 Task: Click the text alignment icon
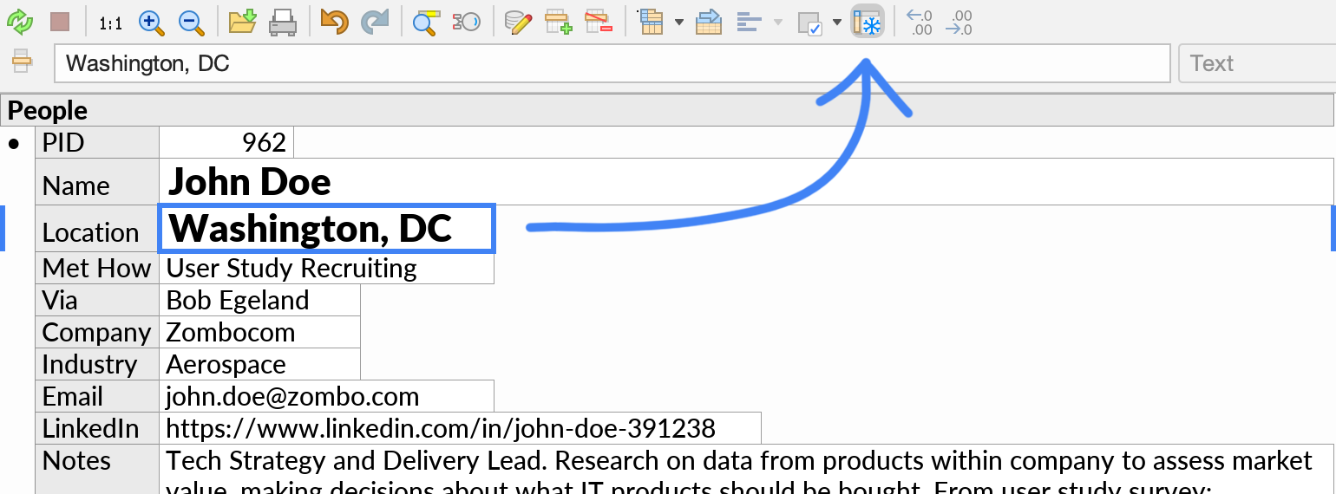(x=749, y=22)
